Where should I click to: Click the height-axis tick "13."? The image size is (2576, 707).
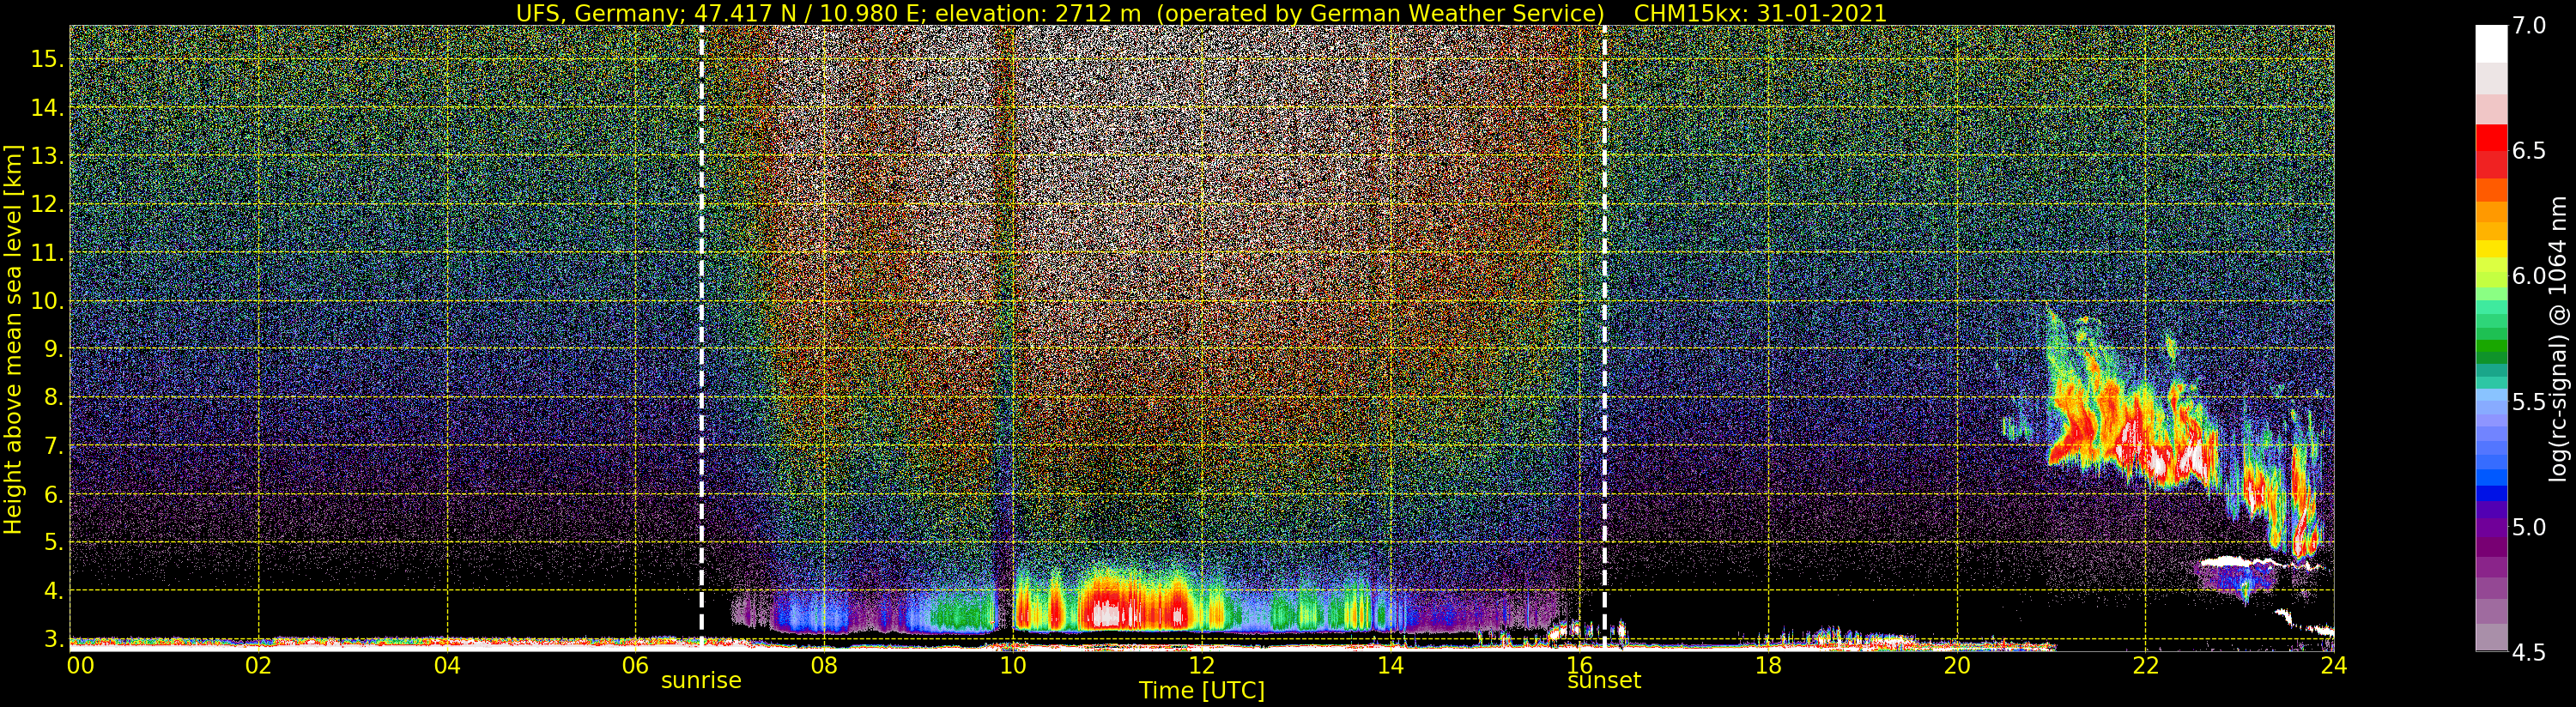[x=46, y=156]
